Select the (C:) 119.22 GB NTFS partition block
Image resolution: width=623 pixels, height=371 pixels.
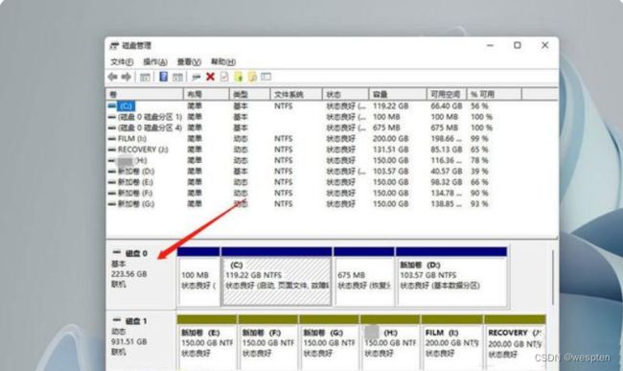pyautogui.click(x=277, y=276)
